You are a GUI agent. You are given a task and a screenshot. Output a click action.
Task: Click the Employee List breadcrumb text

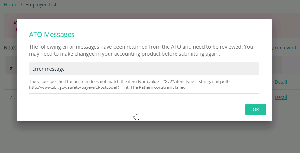(41, 4)
